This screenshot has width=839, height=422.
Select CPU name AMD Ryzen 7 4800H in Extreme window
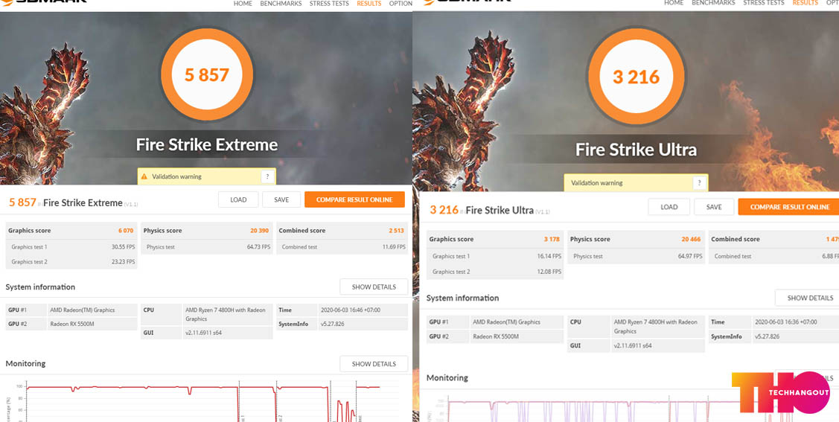(x=226, y=314)
